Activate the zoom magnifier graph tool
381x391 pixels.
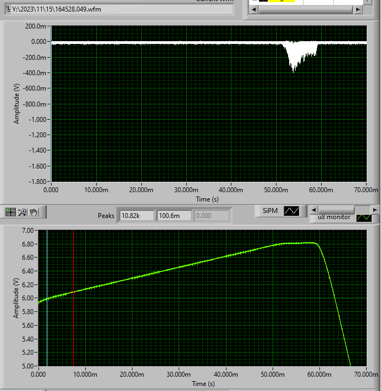(x=23, y=212)
